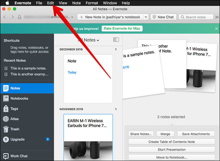
Task: Click the red close window button
Action: [x=4, y=9]
